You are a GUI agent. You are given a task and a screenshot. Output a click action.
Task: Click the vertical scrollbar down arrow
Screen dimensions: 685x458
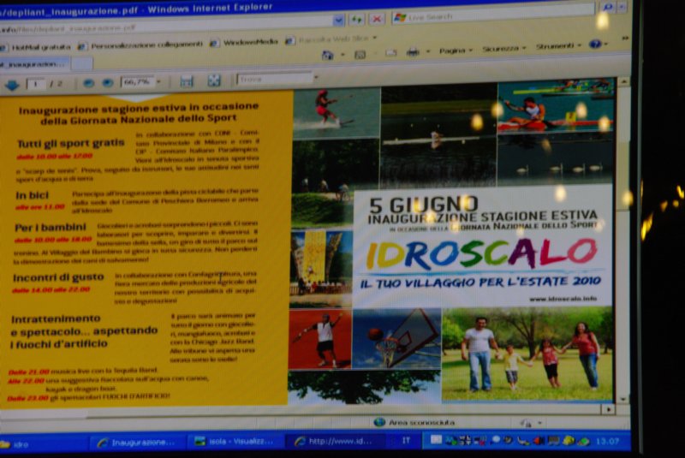tap(622, 399)
